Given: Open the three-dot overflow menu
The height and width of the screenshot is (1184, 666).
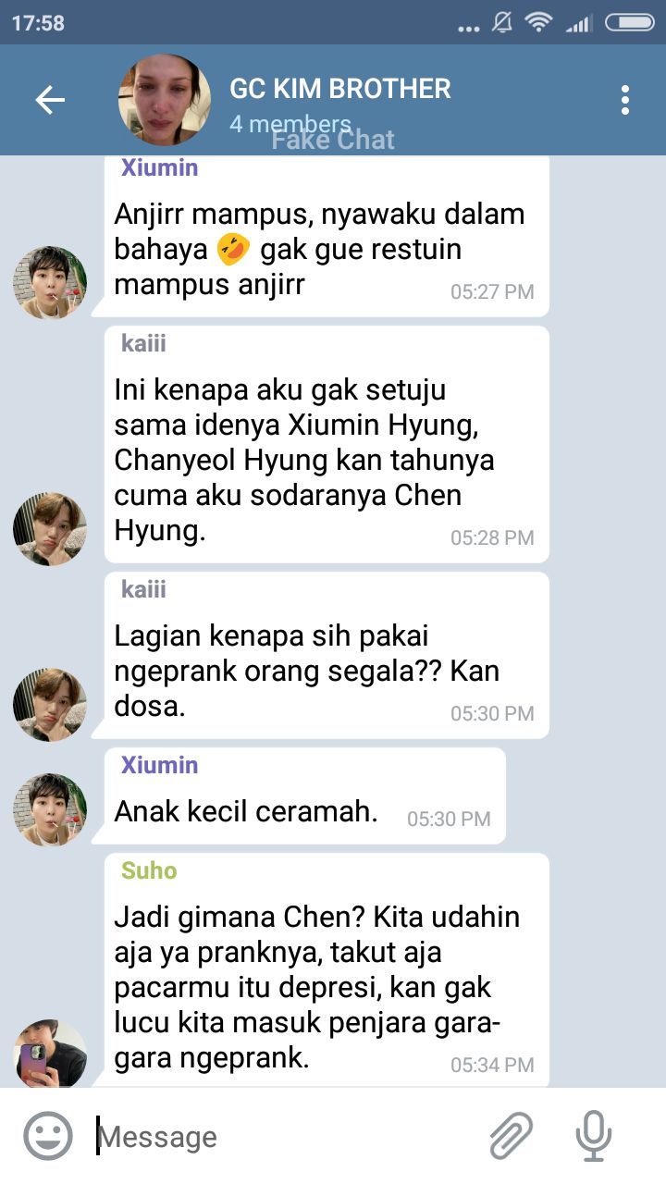Looking at the screenshot, I should (625, 100).
